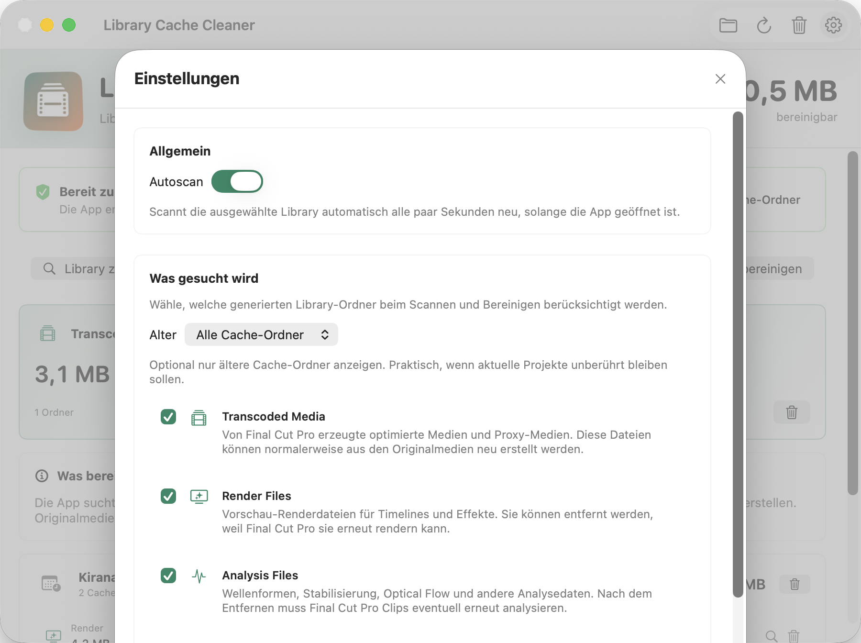This screenshot has width=861, height=643.
Task: Click the bereinigbar text in background
Action: pyautogui.click(x=806, y=117)
